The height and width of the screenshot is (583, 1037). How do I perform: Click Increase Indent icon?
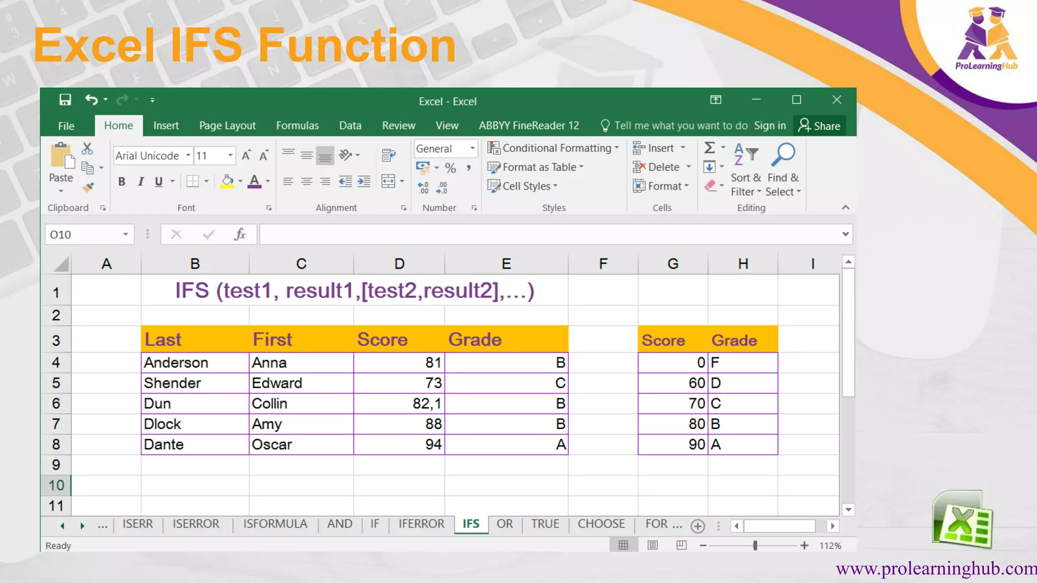(x=364, y=181)
